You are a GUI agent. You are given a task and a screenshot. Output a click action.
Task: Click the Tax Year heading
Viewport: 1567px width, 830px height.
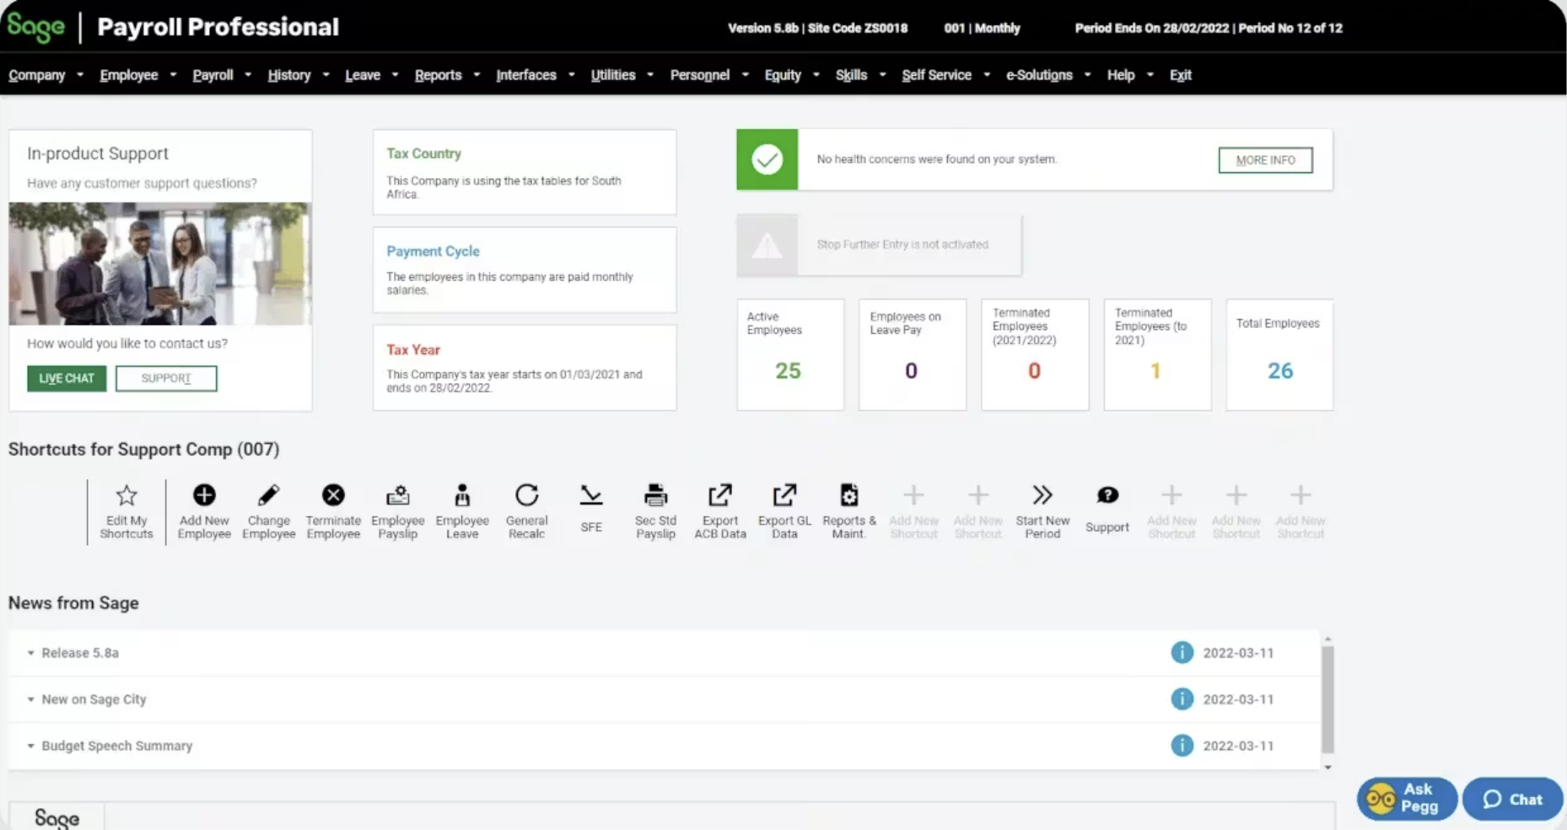pyautogui.click(x=413, y=349)
